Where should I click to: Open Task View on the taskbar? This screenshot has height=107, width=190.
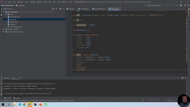click(x=9, y=104)
